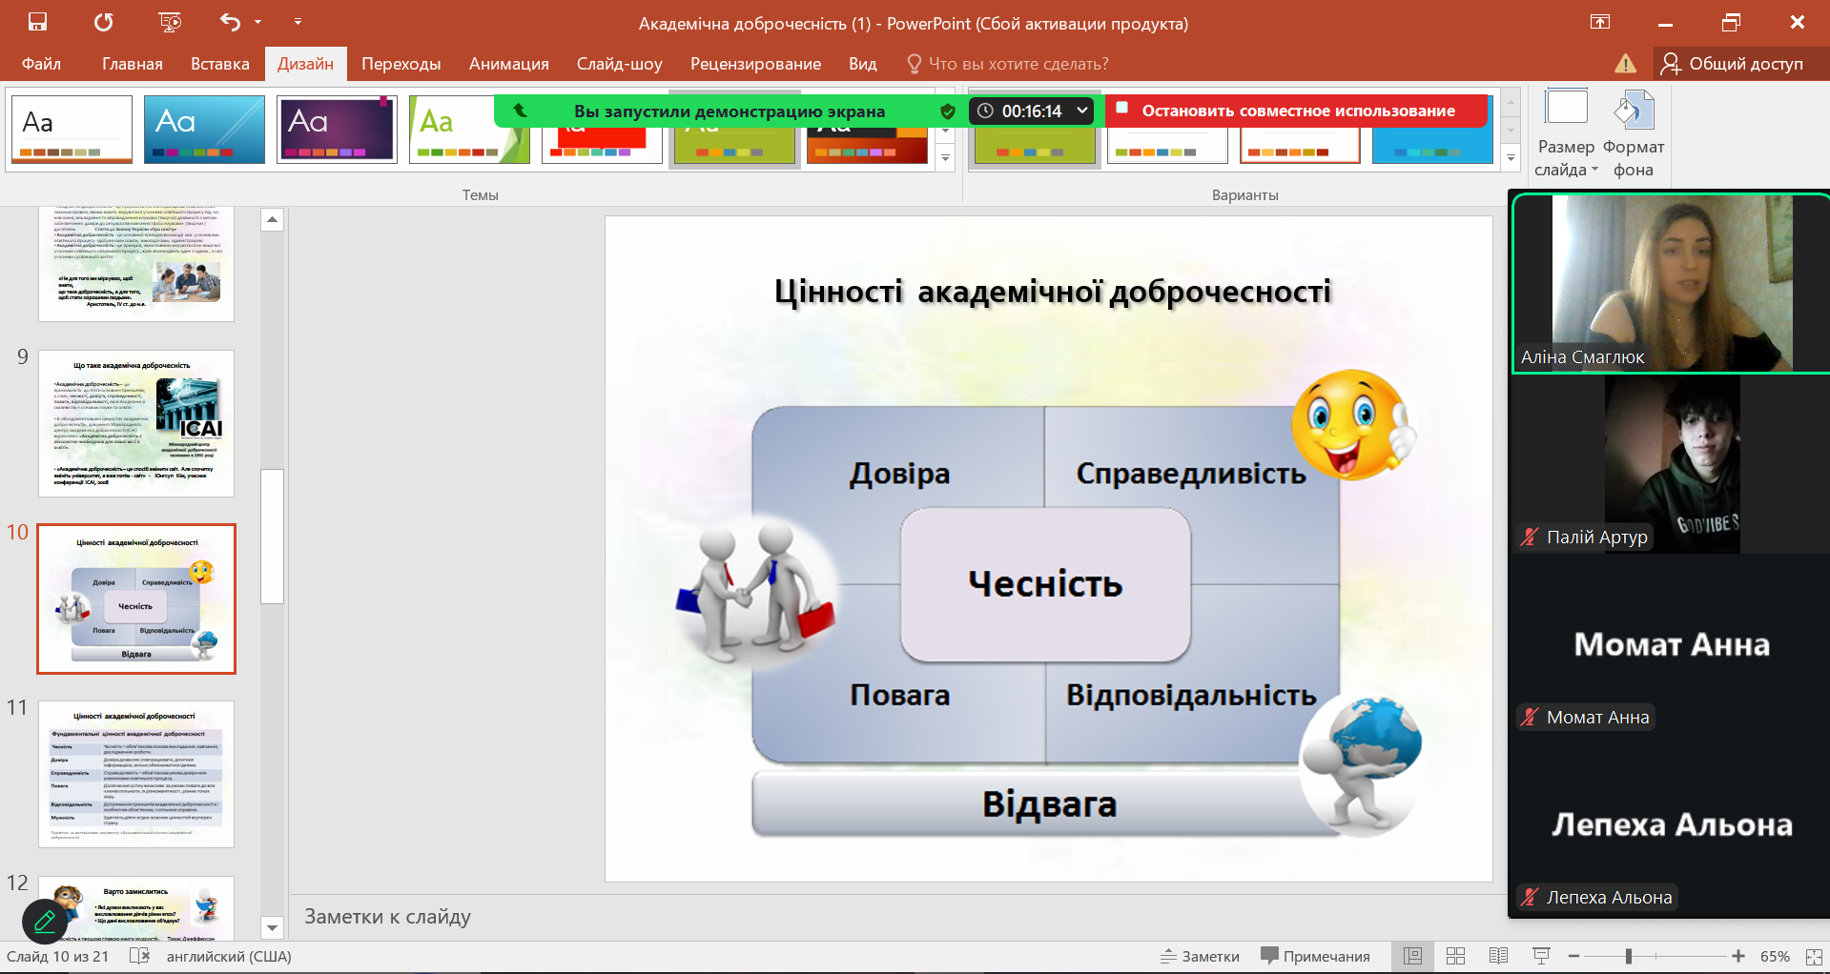Screen dimensions: 1830x974
Task: Open the Переходы ribbon tab
Action: click(x=401, y=64)
